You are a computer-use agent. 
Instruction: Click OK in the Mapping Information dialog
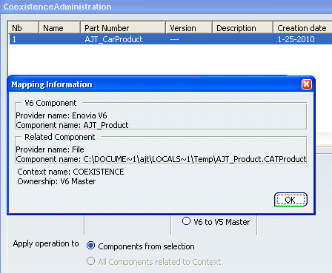(x=290, y=200)
